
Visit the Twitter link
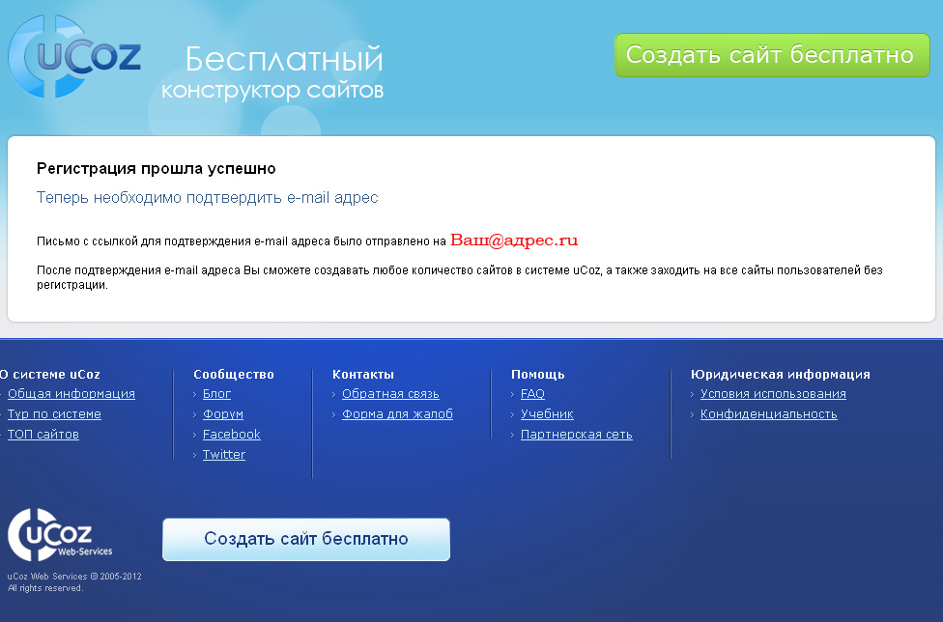tap(224, 454)
